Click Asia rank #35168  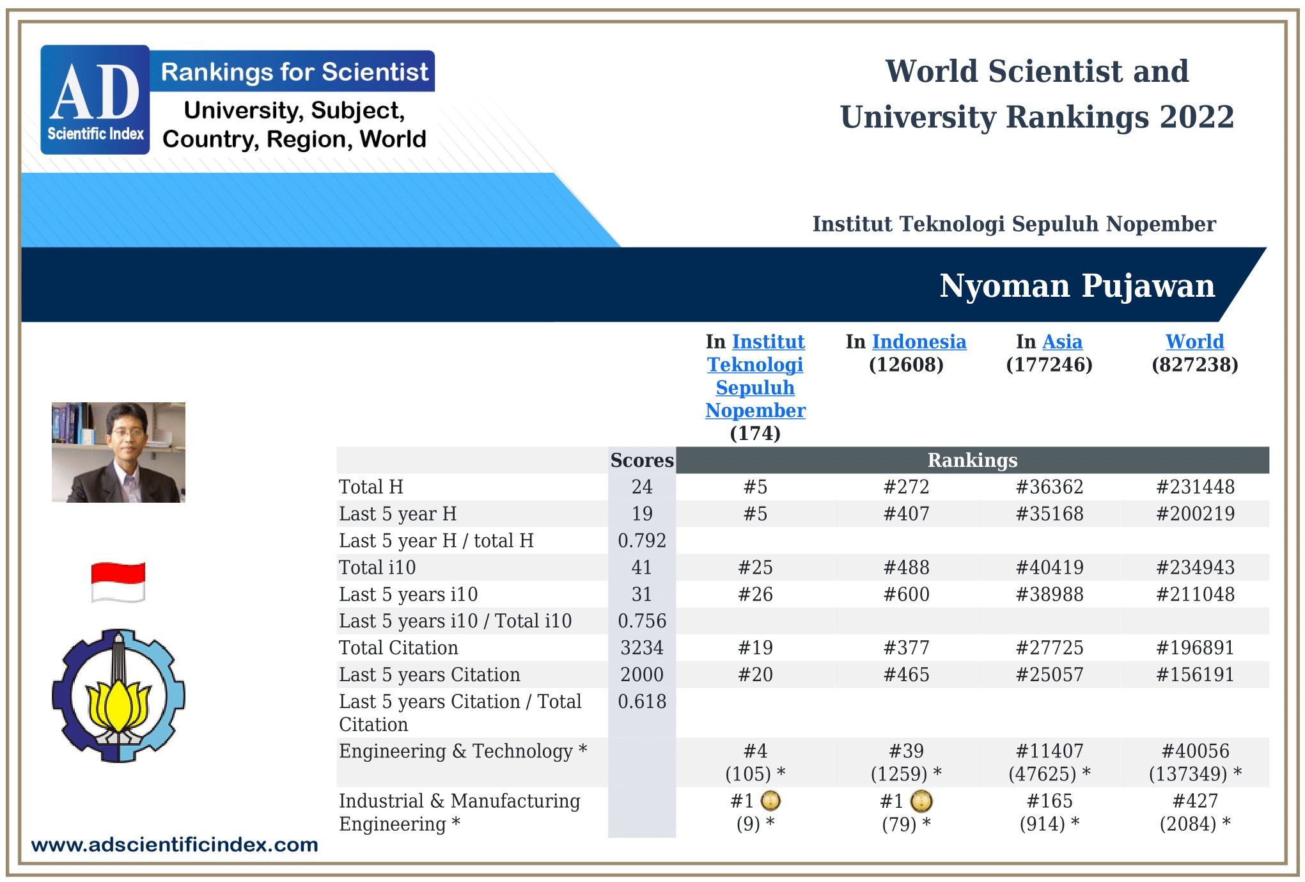(1049, 514)
